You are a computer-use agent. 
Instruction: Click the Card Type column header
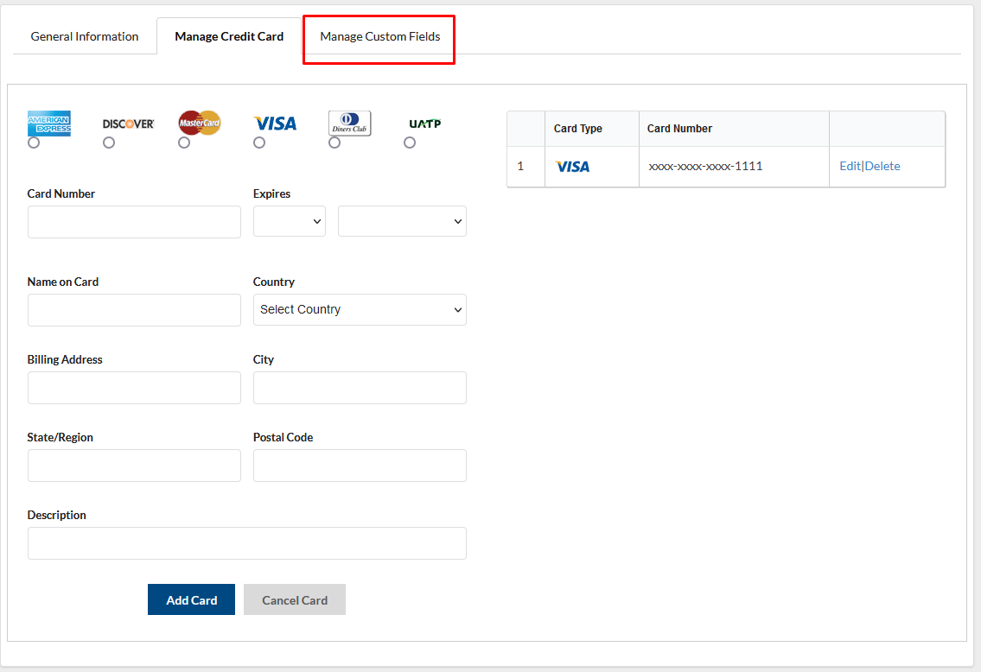click(592, 129)
